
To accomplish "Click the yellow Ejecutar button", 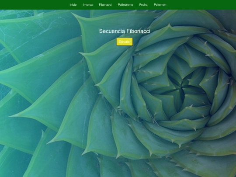I will pyautogui.click(x=125, y=42).
